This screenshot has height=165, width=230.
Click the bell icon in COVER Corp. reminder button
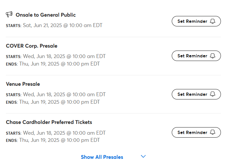click(212, 56)
